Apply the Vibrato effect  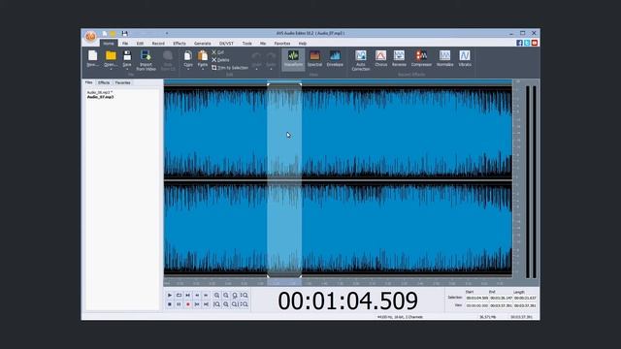pyautogui.click(x=465, y=58)
